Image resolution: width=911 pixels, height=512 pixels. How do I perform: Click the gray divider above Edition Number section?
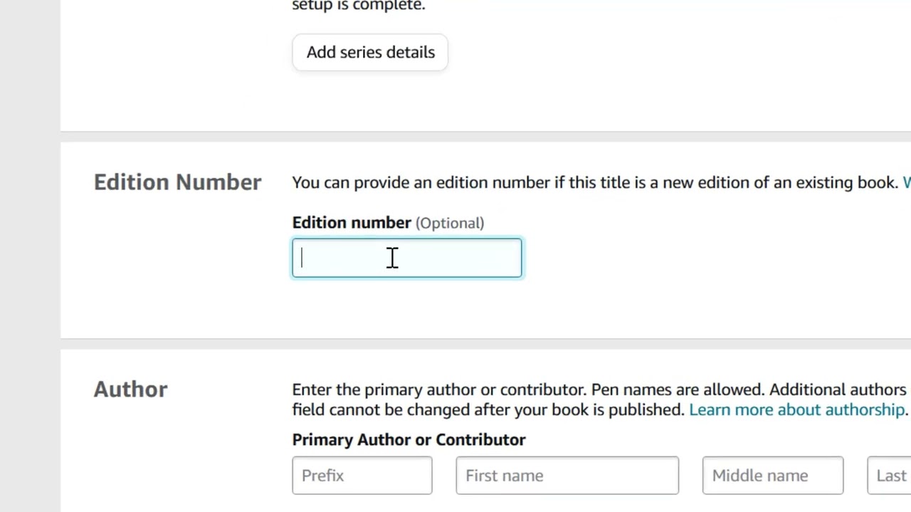click(x=485, y=137)
